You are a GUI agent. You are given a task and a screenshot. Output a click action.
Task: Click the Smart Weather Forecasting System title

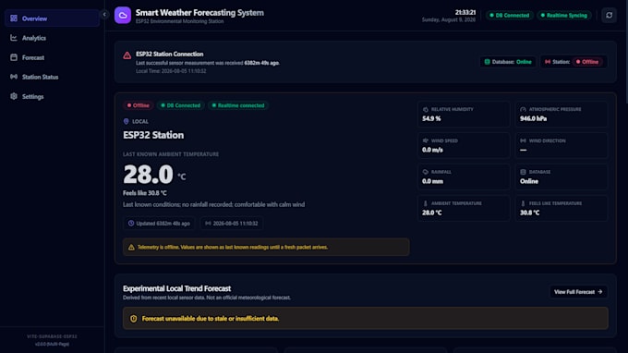click(199, 12)
